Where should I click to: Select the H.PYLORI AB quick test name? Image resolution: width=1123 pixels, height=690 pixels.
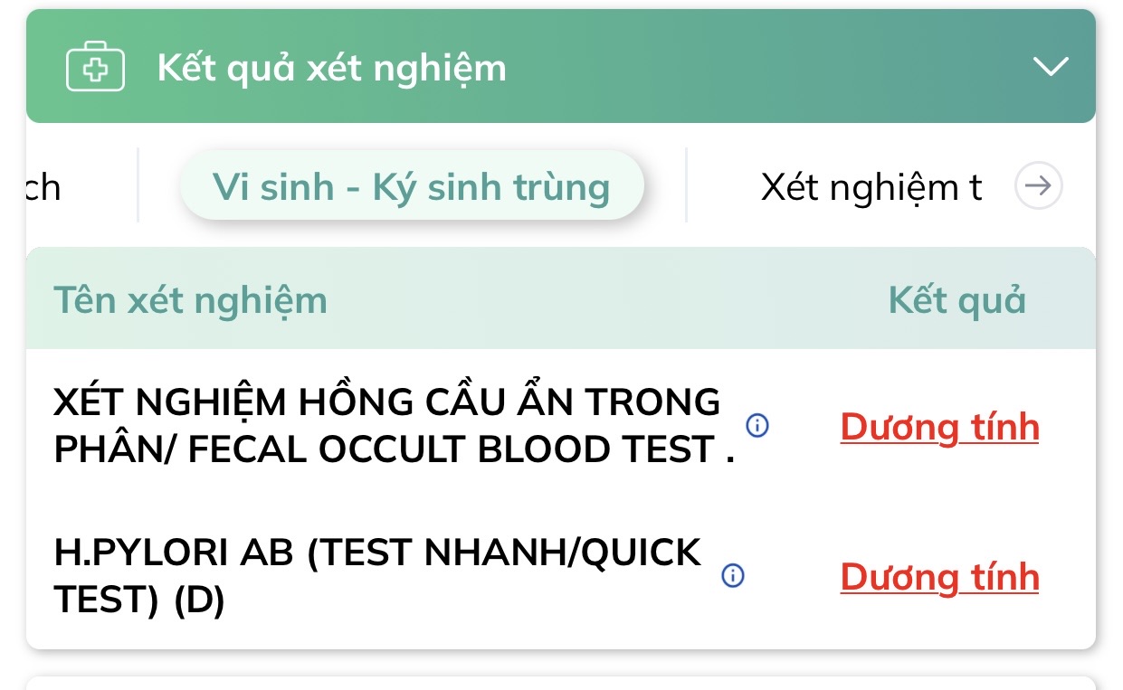point(377,552)
